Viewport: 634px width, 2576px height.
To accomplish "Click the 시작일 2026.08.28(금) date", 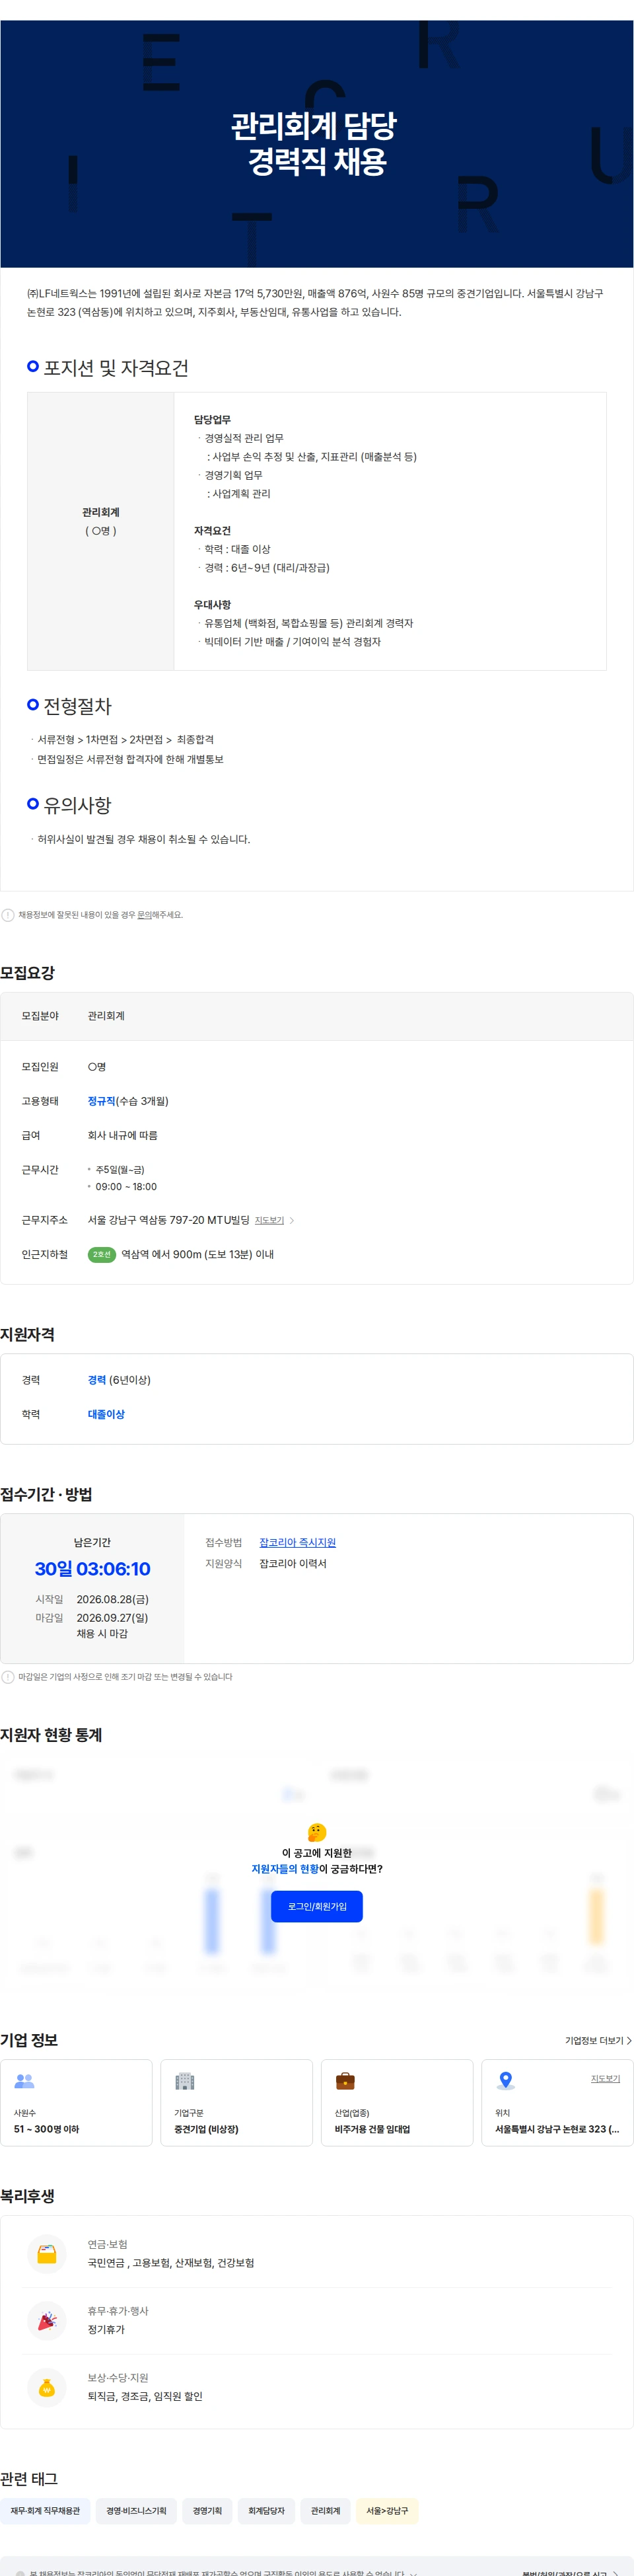I will [113, 1599].
